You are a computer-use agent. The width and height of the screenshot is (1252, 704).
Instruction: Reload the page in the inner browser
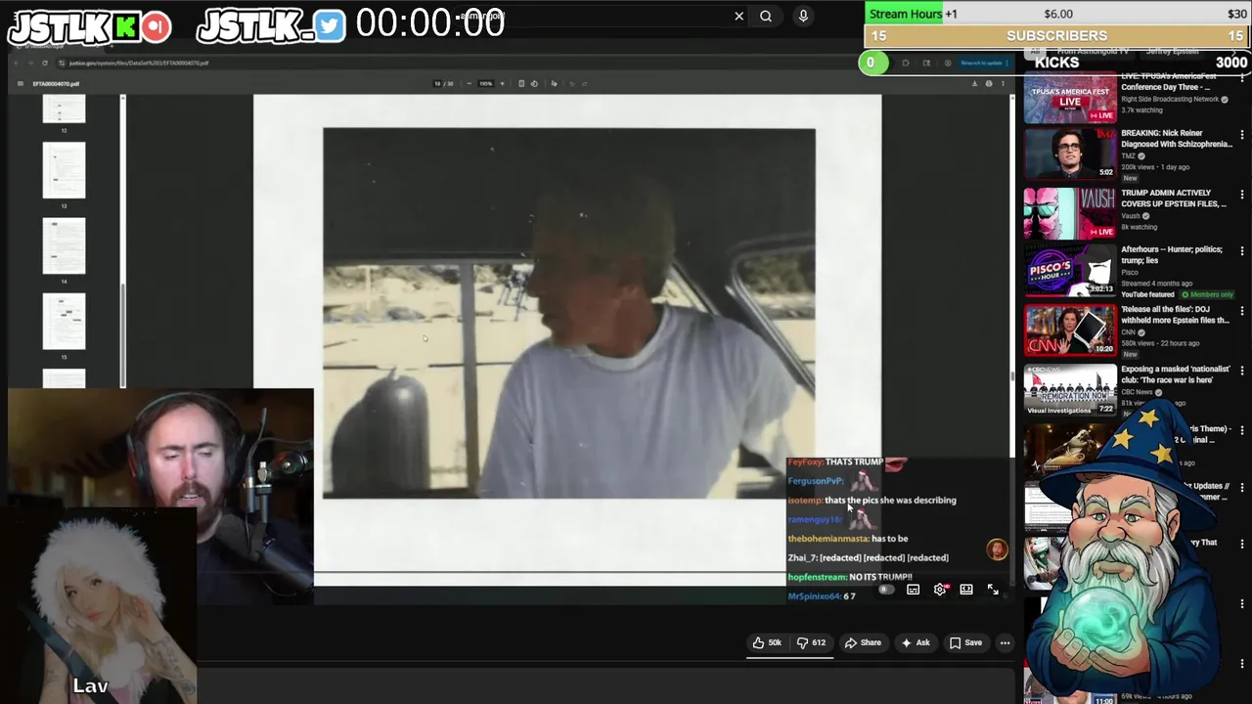click(44, 63)
